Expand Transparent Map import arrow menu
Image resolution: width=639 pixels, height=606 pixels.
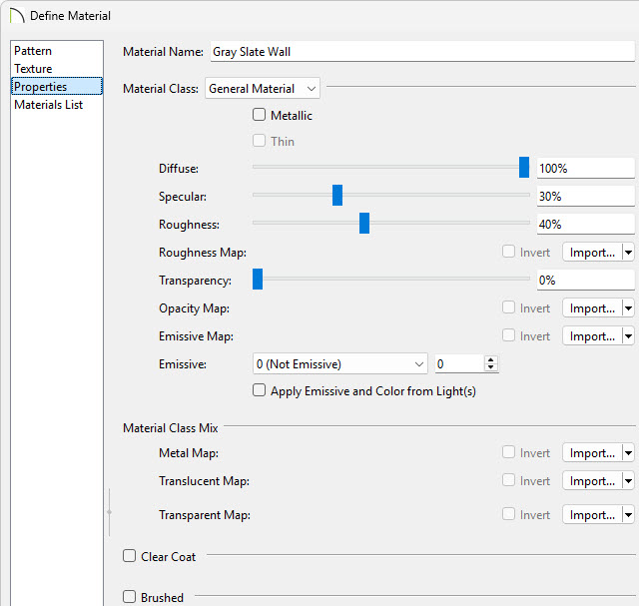[x=628, y=515]
